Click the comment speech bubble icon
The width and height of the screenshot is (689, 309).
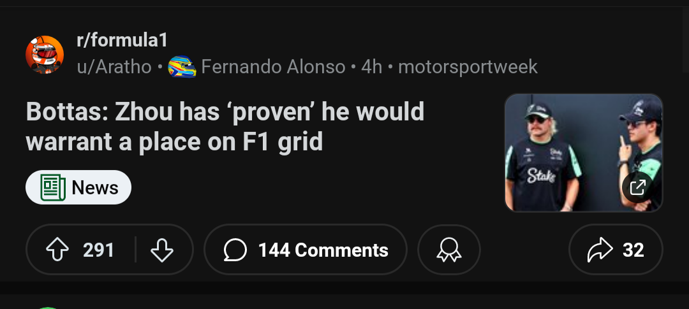pyautogui.click(x=235, y=250)
